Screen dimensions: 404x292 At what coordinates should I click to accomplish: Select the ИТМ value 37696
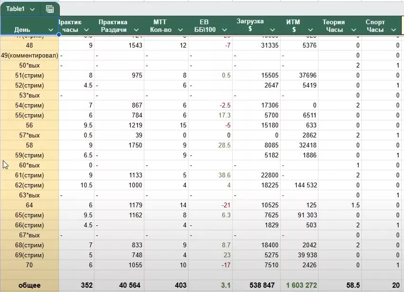(x=308, y=76)
